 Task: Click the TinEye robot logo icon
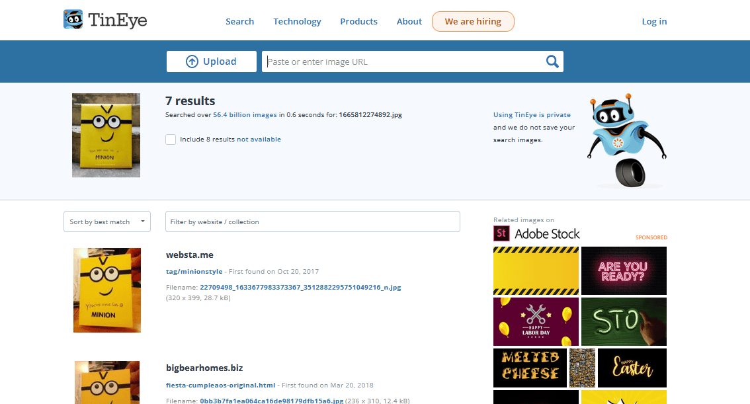pyautogui.click(x=73, y=20)
